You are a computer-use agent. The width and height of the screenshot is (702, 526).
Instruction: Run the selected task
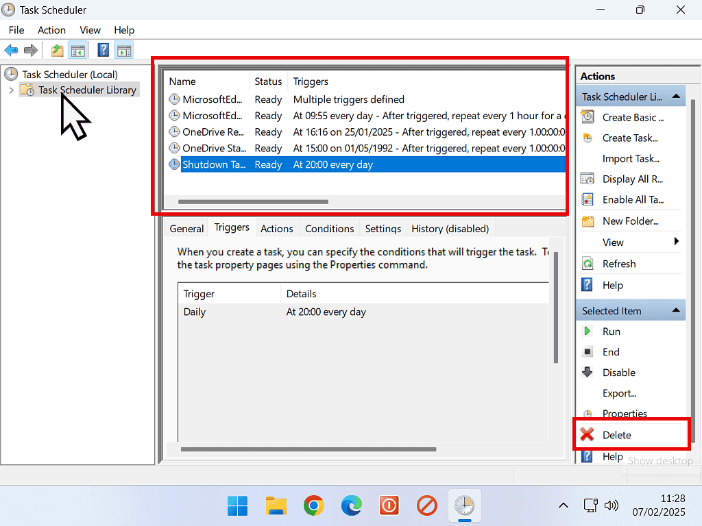click(x=611, y=331)
